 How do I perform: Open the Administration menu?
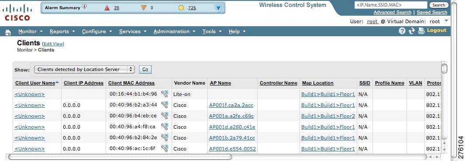pos(174,31)
